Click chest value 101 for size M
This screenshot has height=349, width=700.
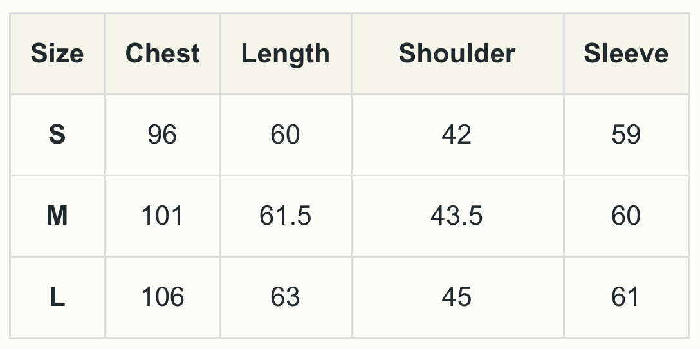162,216
